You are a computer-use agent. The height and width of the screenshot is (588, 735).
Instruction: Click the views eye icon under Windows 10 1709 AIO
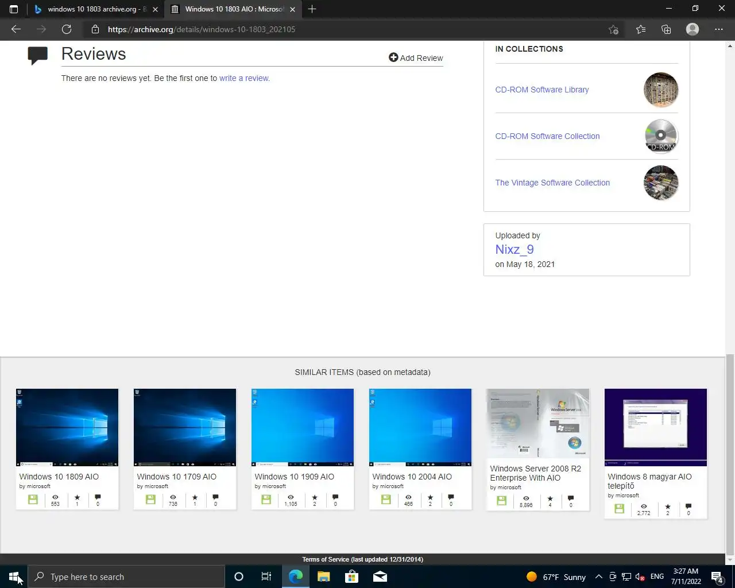[x=173, y=497]
